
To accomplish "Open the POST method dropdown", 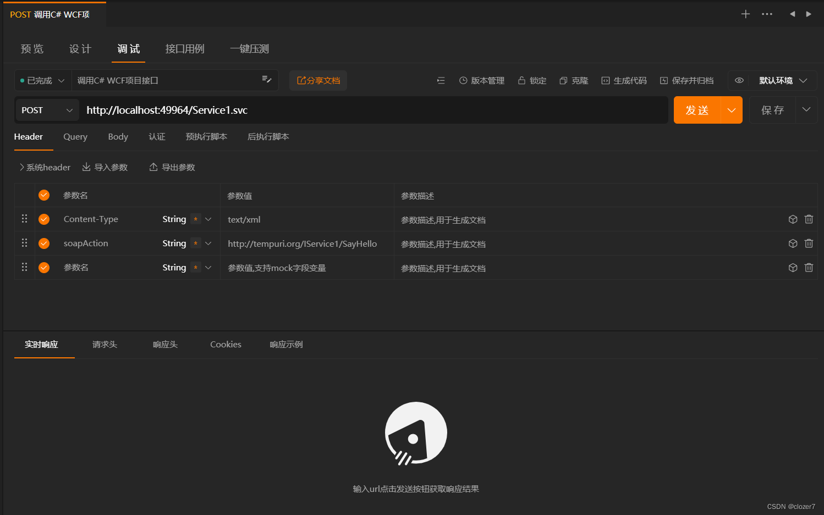I will click(x=47, y=110).
